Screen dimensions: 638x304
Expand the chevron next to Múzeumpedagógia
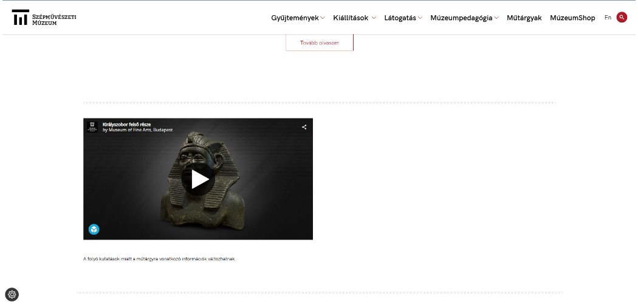pyautogui.click(x=496, y=18)
